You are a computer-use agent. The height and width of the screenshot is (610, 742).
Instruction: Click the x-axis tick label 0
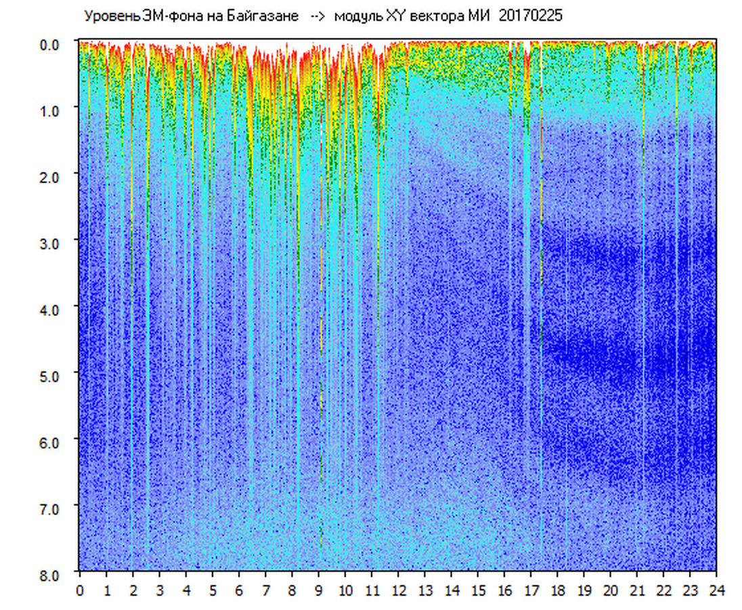[x=80, y=590]
